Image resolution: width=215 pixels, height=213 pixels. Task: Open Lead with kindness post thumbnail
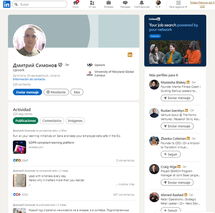tap(19, 180)
